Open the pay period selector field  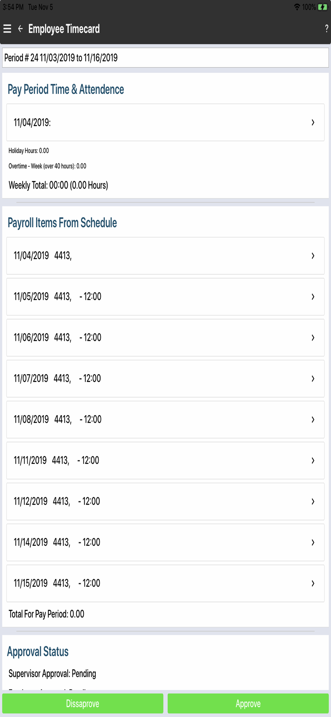point(165,58)
